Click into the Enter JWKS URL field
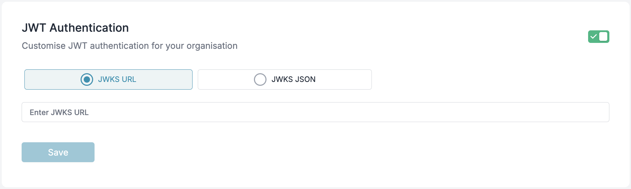Screen dimensions: 631x189 tap(315, 112)
